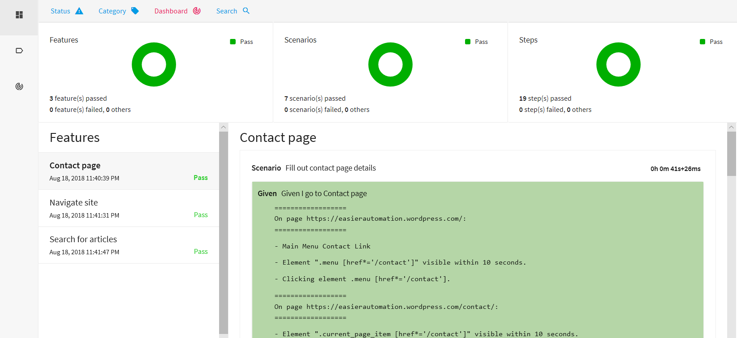Click the step Given I go to Contact page

(x=312, y=193)
